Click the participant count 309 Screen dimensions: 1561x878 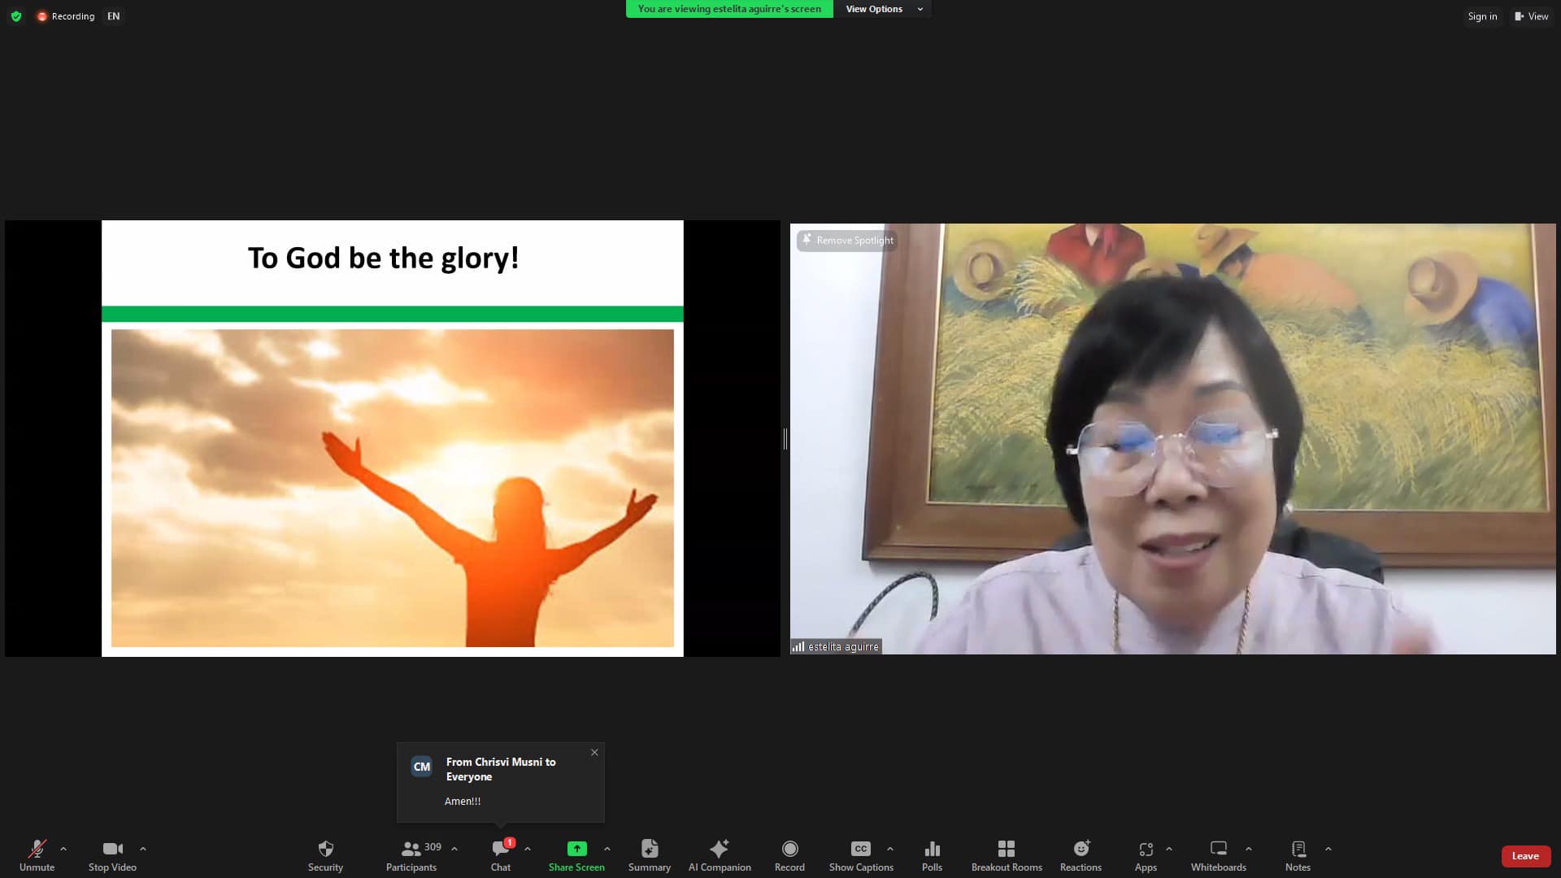click(x=433, y=847)
